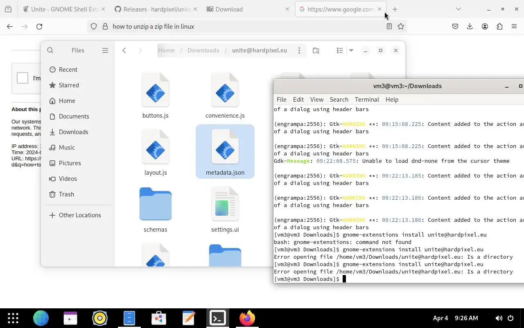Screen dimensions: 524x328
Task: Open the terminal File menu
Action: click(x=281, y=100)
